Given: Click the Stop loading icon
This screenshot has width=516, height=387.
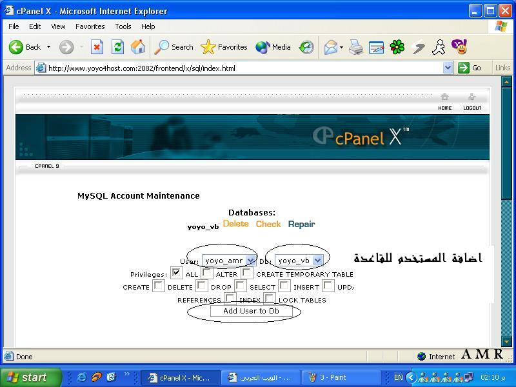Looking at the screenshot, I should (x=97, y=47).
